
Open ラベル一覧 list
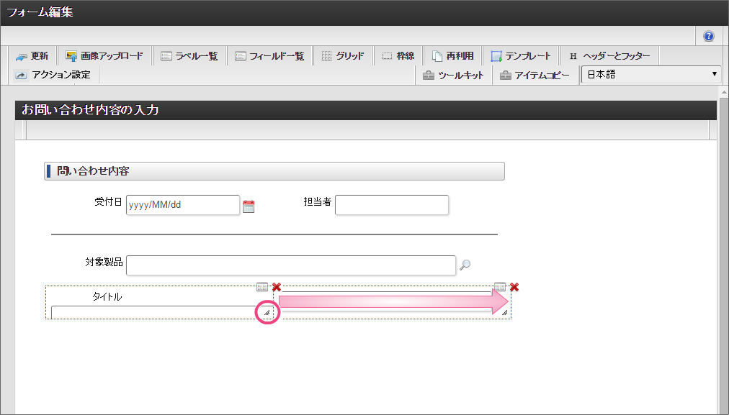point(189,56)
